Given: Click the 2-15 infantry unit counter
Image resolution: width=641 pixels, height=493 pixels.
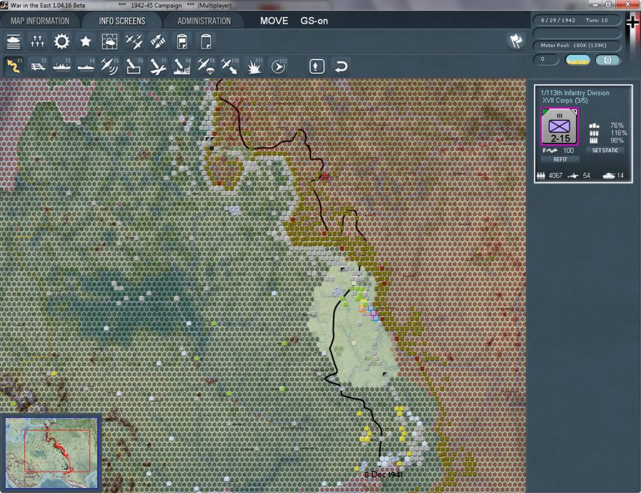Looking at the screenshot, I should 560,127.
